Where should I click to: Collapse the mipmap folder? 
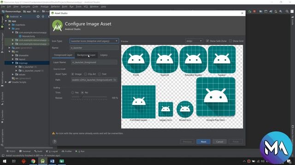(x=13, y=63)
